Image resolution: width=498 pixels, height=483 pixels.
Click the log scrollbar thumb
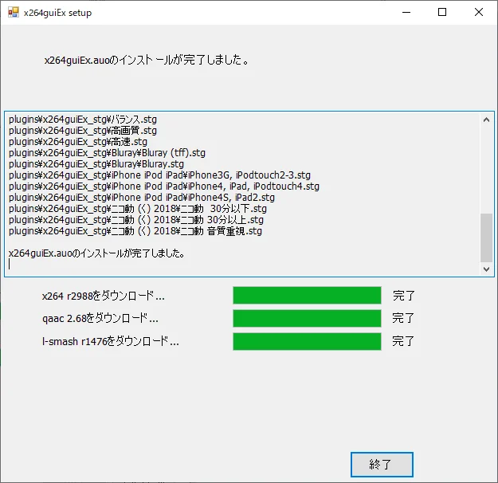tap(486, 238)
